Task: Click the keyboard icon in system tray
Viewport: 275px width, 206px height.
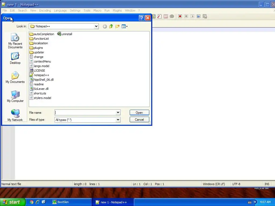Action: pos(250,202)
